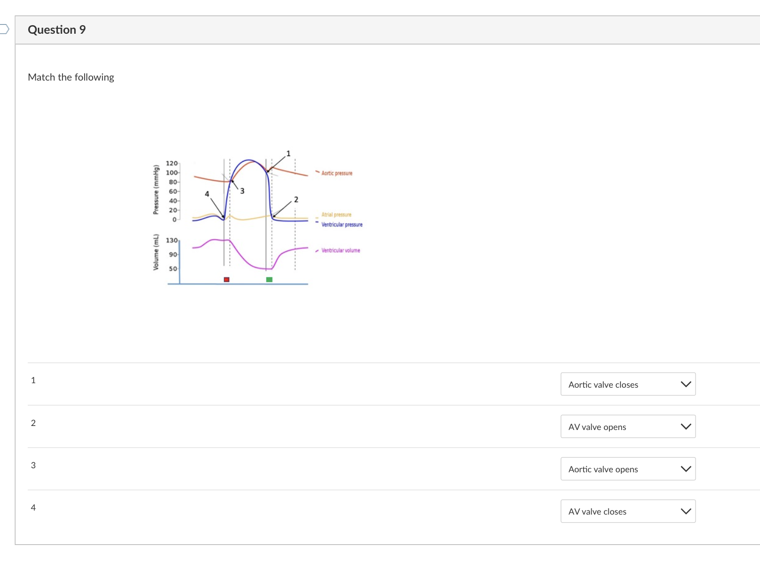Click the row label '1' in the matching list

(x=33, y=380)
